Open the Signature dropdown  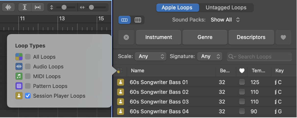click(x=210, y=56)
